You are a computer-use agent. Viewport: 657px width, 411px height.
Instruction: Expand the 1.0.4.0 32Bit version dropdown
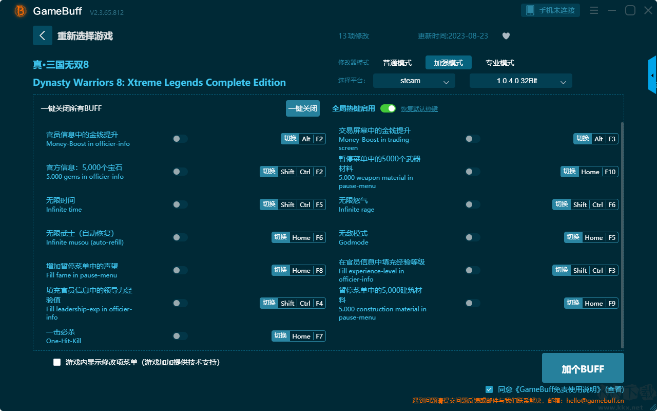521,81
